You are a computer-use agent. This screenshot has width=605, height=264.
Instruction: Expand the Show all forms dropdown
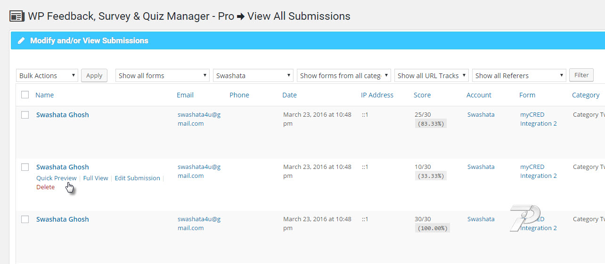click(163, 75)
